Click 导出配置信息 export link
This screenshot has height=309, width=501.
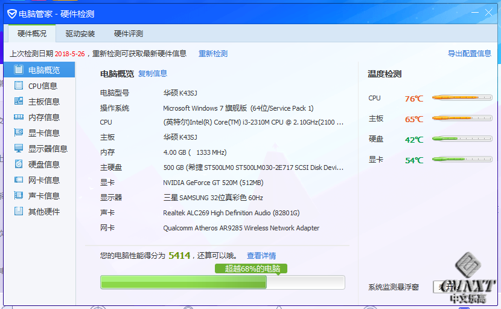pos(469,54)
